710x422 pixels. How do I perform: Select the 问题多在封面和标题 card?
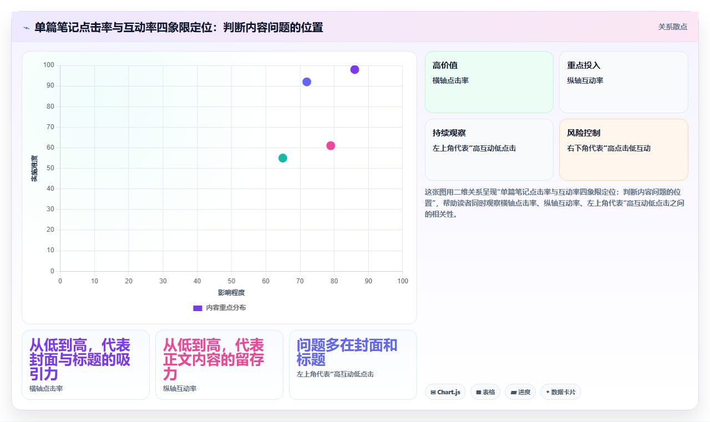point(353,365)
